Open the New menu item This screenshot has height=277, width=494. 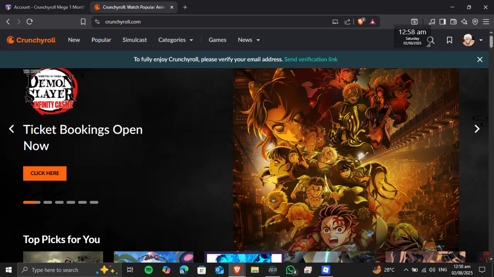pyautogui.click(x=74, y=40)
